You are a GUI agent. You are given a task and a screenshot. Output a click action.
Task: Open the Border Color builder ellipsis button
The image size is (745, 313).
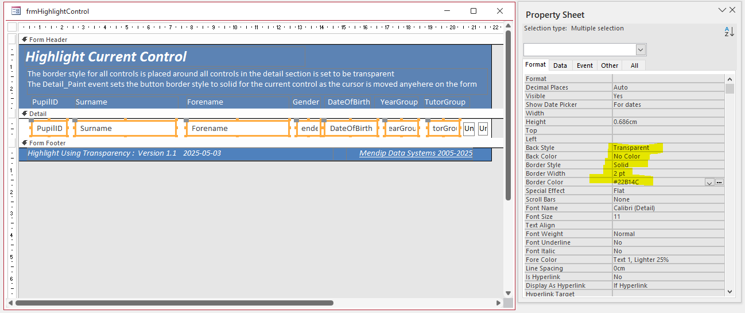719,182
